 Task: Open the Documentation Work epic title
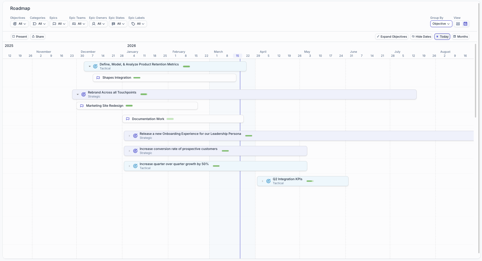(x=148, y=119)
